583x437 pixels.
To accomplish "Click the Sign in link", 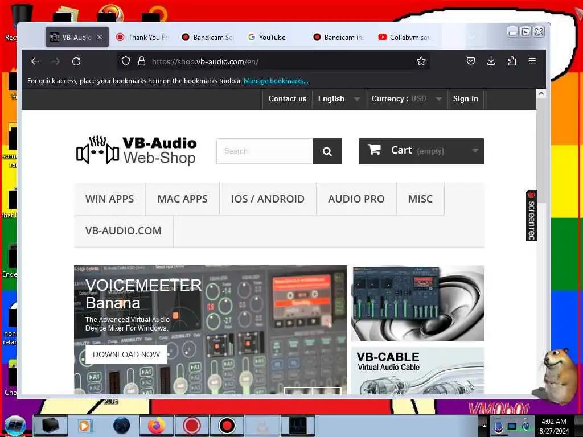I will click(x=466, y=99).
